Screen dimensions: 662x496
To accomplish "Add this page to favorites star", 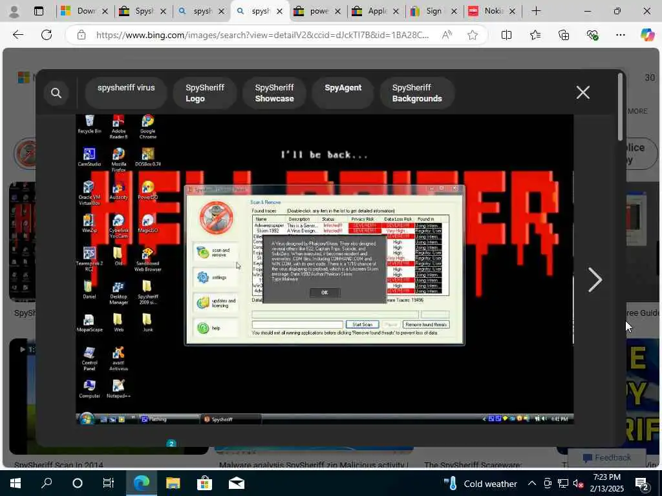I will point(473,35).
